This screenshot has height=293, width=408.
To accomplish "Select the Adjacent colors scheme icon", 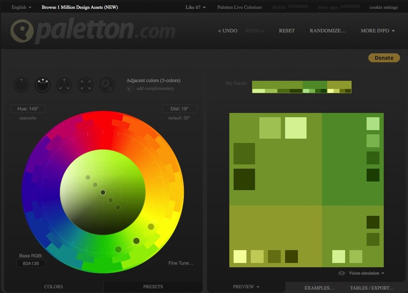I will [43, 85].
